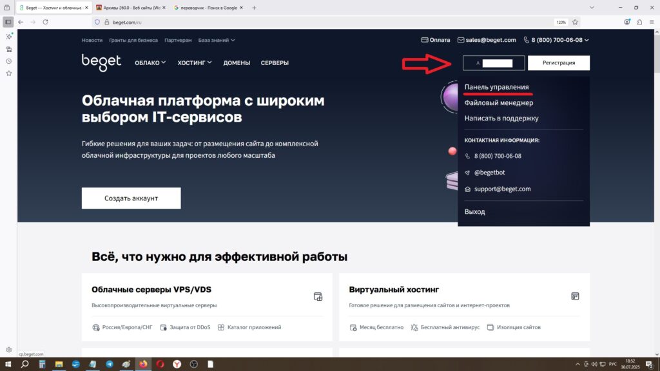Bookmark this page with the star
Viewport: 660px width, 371px height.
[575, 23]
